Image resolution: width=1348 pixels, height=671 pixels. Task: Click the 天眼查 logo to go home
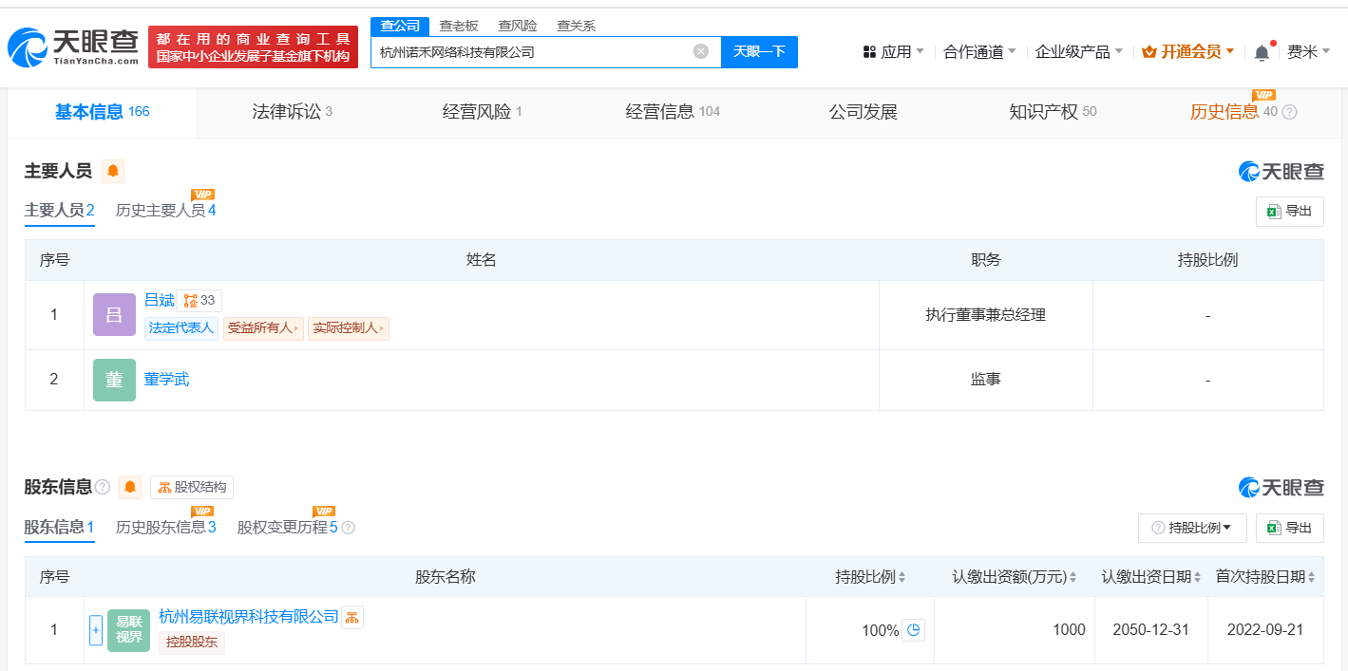(x=73, y=47)
